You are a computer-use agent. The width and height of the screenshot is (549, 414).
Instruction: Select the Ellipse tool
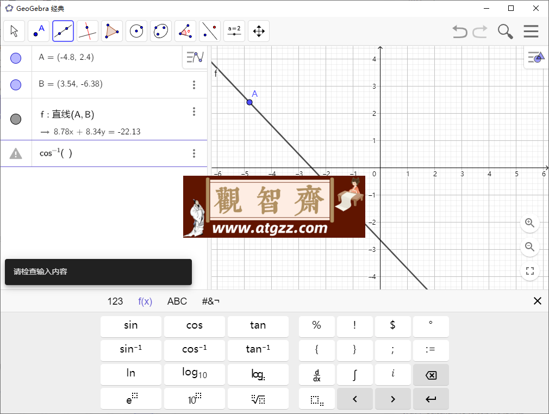tap(161, 31)
